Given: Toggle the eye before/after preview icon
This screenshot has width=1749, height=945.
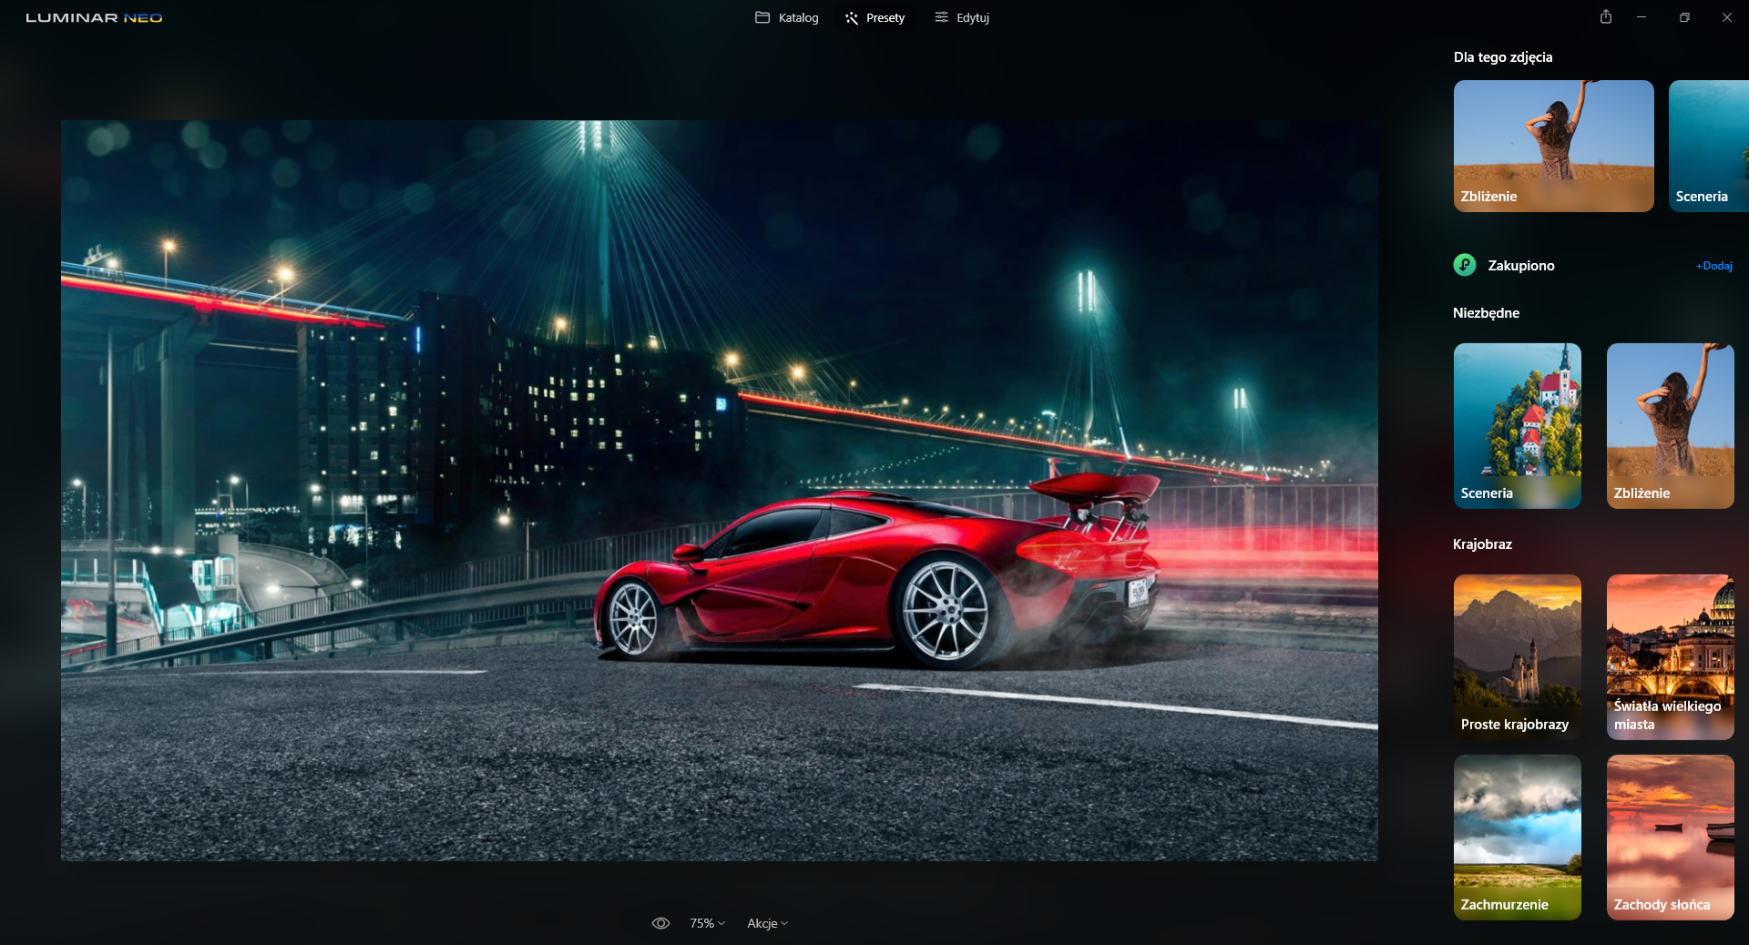Looking at the screenshot, I should (x=661, y=923).
